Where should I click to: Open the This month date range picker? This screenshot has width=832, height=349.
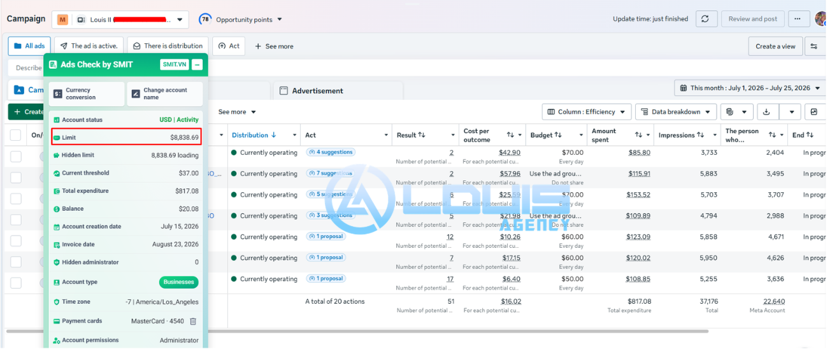pyautogui.click(x=749, y=88)
